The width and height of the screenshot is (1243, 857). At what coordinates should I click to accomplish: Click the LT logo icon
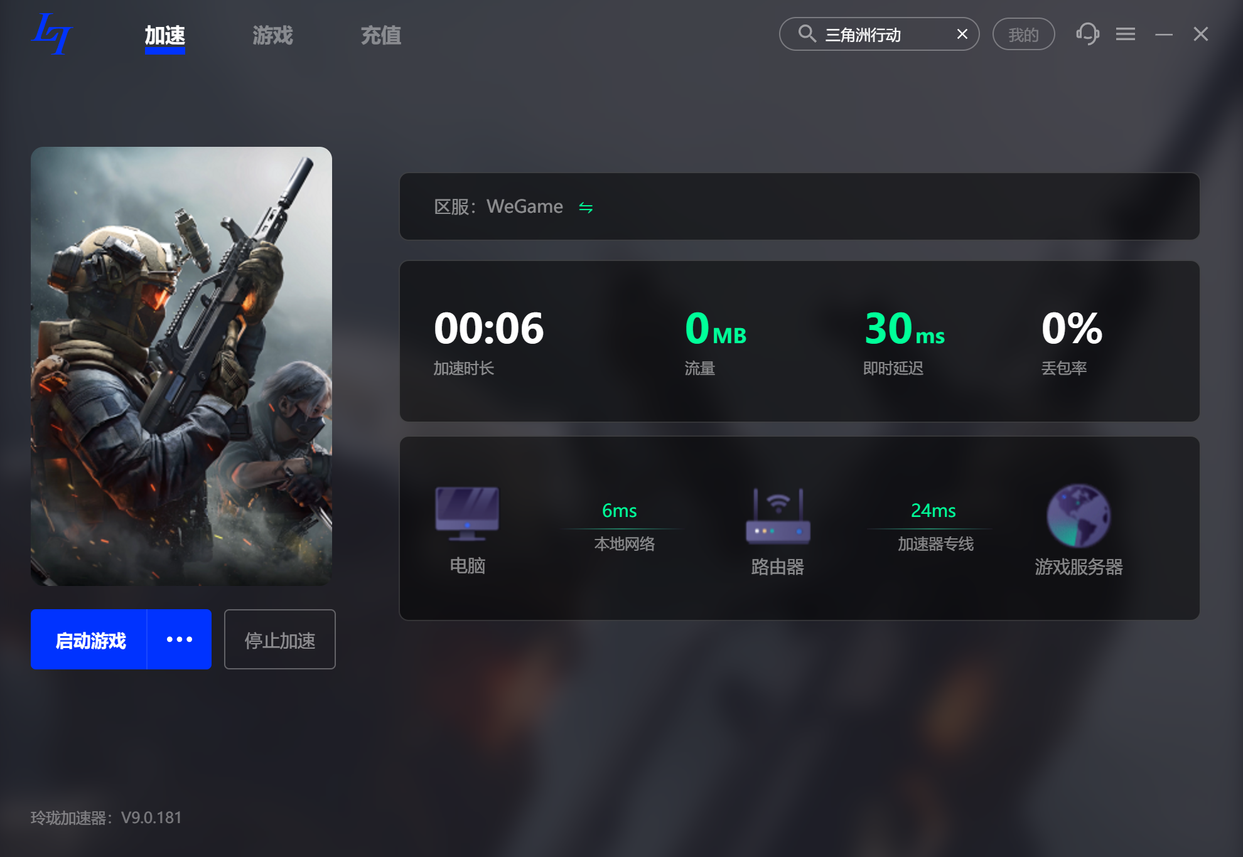[52, 35]
